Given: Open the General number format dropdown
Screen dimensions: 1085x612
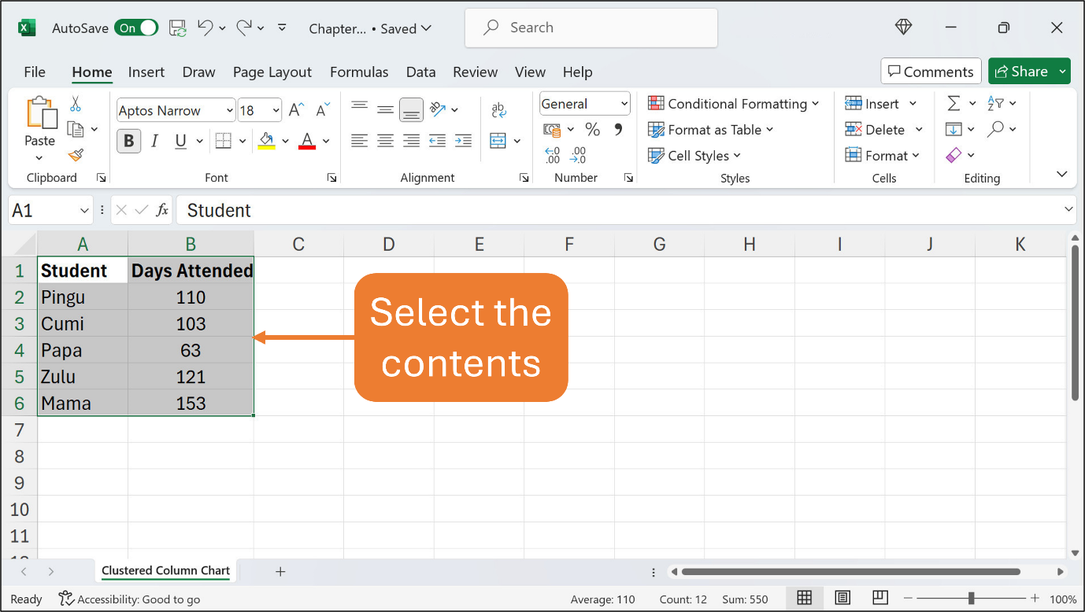Looking at the screenshot, I should click(x=624, y=104).
